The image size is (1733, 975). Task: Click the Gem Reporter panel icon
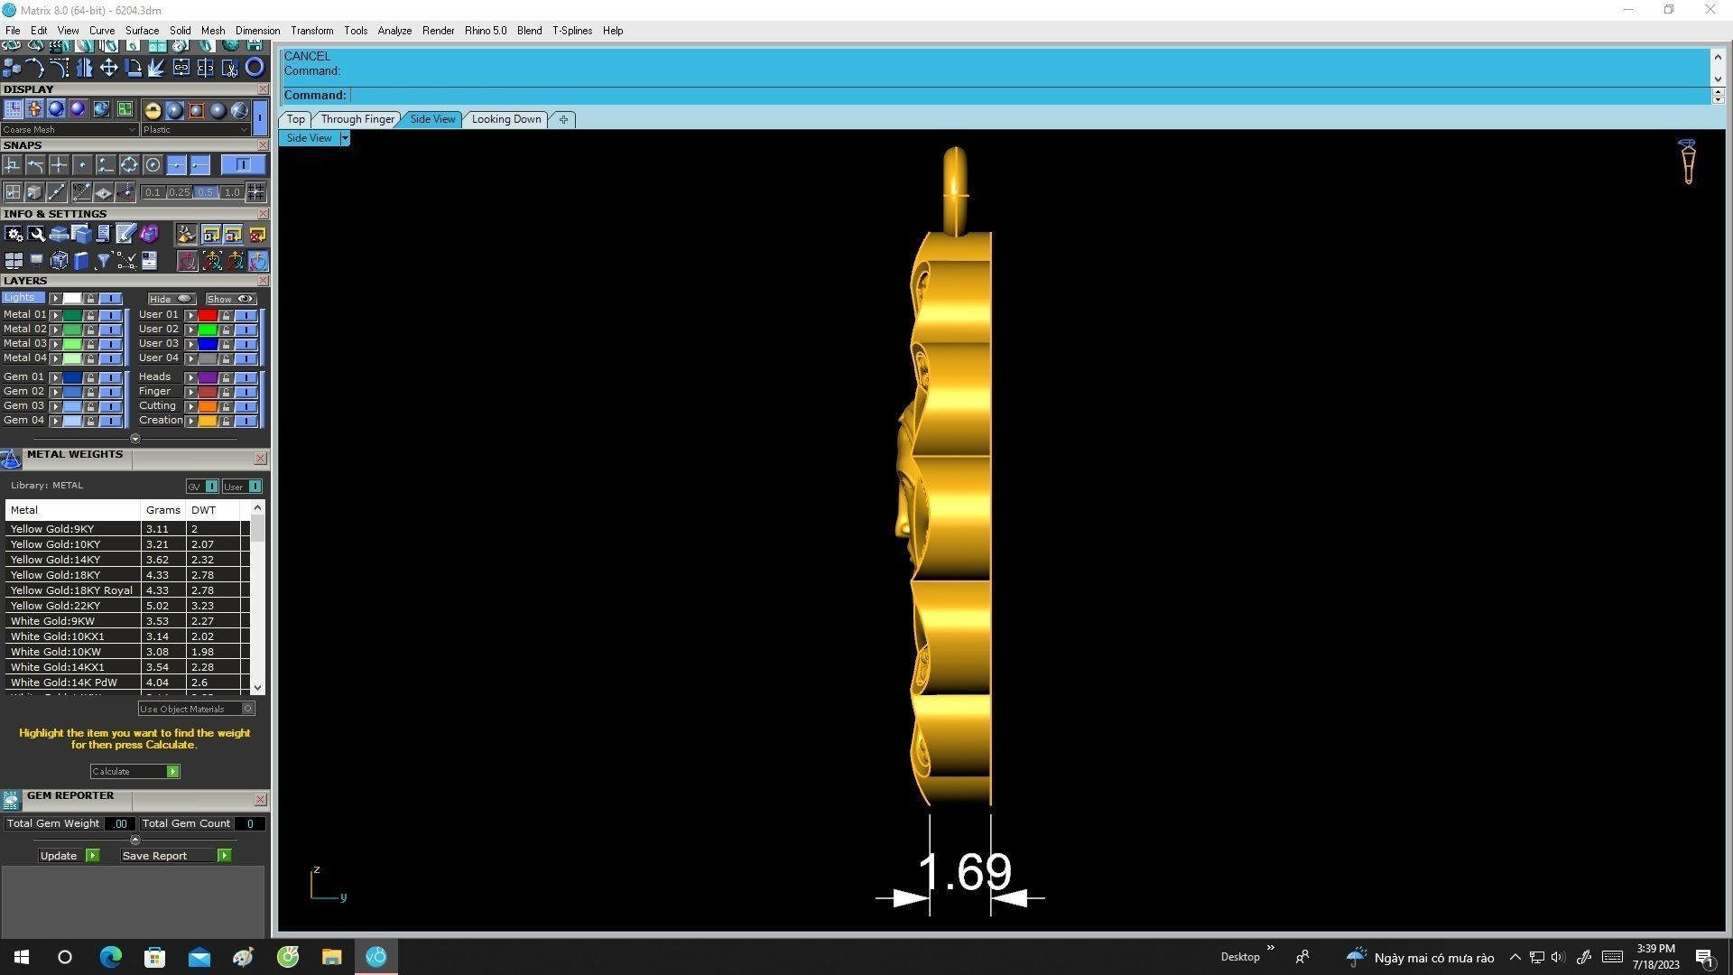11,801
